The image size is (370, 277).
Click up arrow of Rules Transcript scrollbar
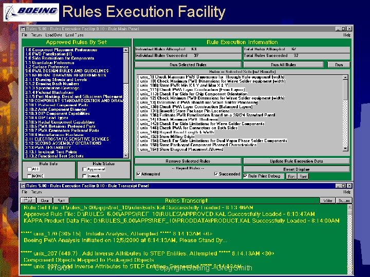coord(350,207)
